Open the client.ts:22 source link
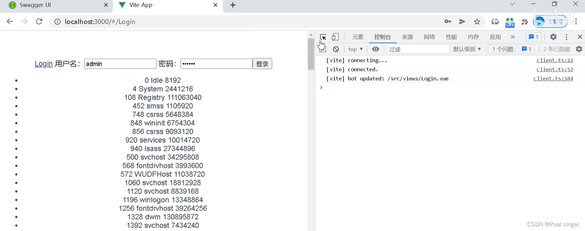The width and height of the screenshot is (585, 231). 554,60
